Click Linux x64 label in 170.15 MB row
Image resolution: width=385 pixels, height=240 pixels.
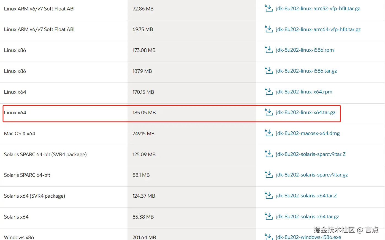(15, 92)
